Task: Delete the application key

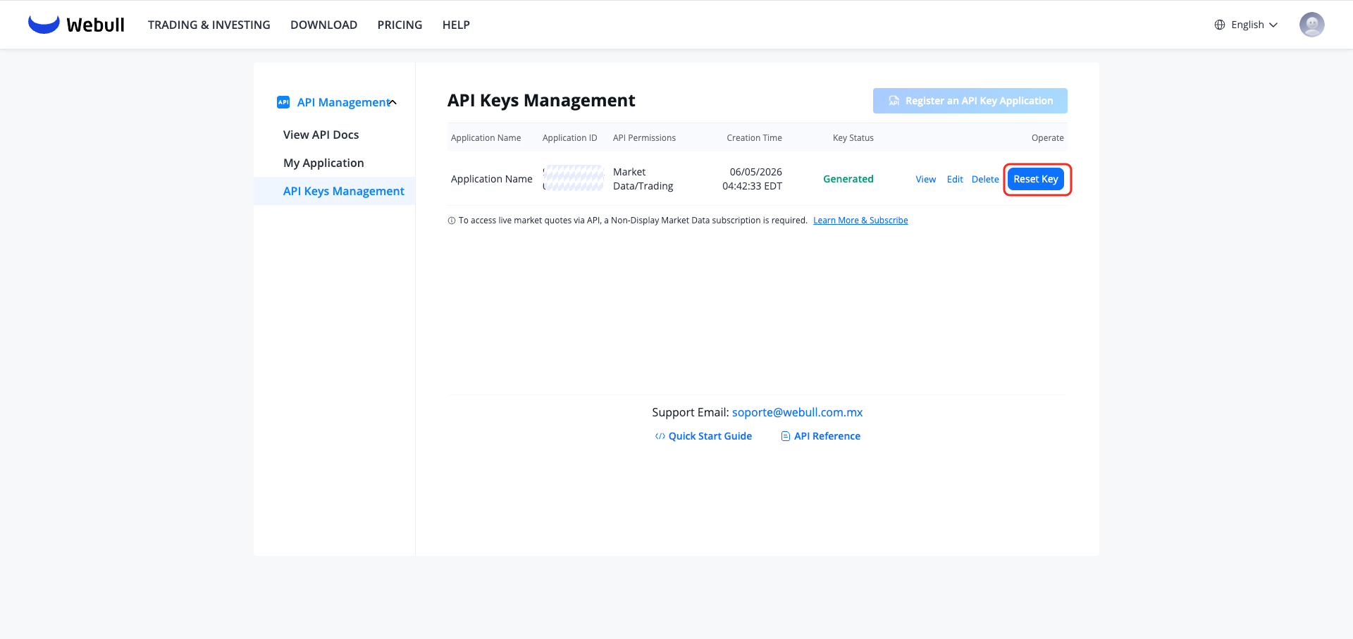Action: [985, 180]
